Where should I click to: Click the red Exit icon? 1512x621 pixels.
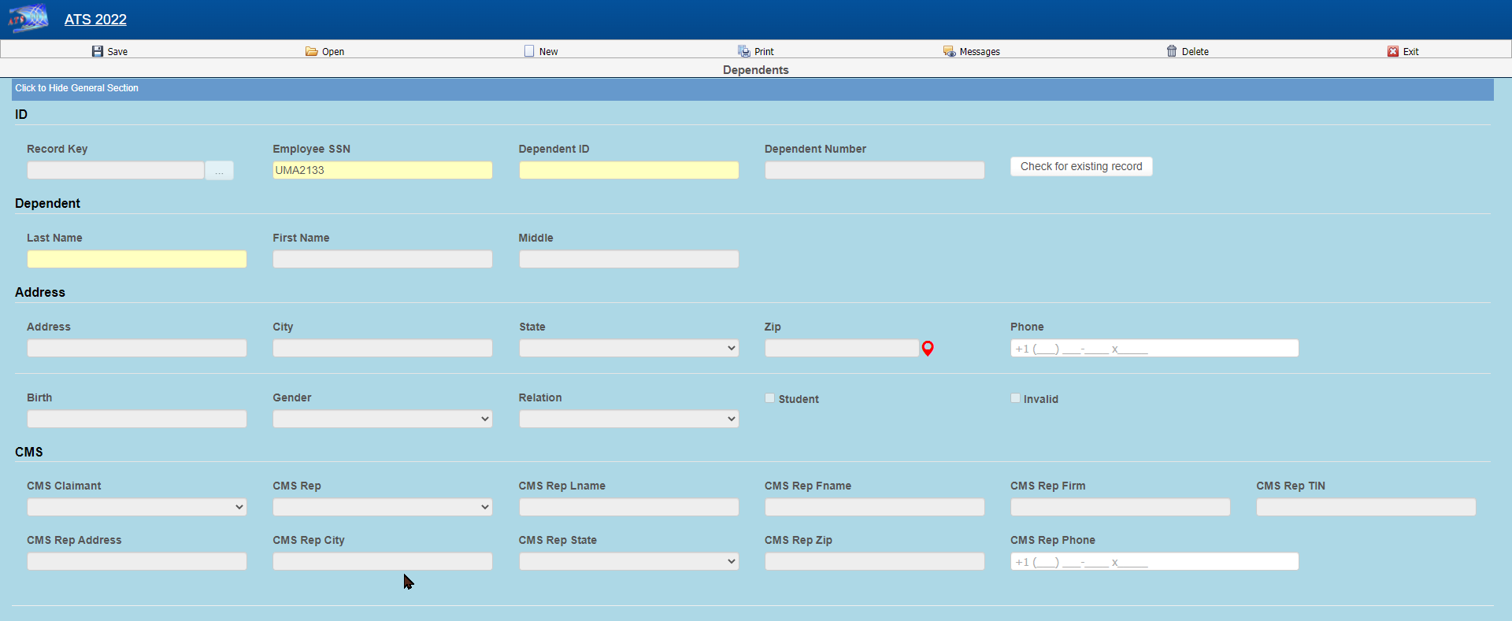[x=1393, y=51]
